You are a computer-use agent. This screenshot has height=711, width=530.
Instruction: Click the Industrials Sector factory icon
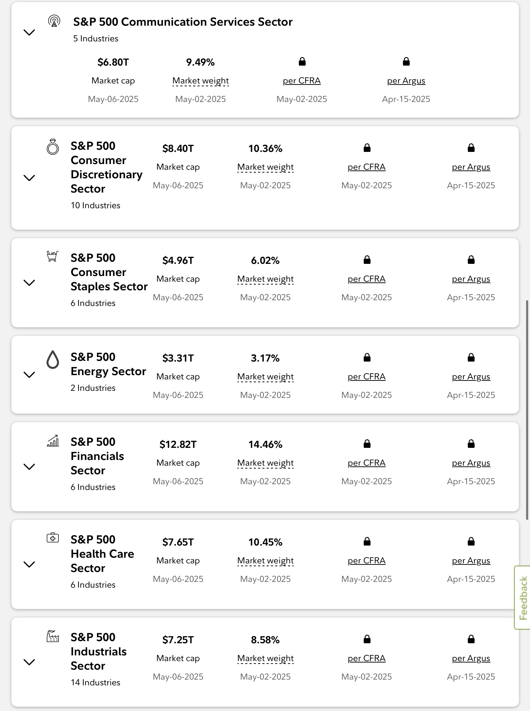pyautogui.click(x=53, y=636)
